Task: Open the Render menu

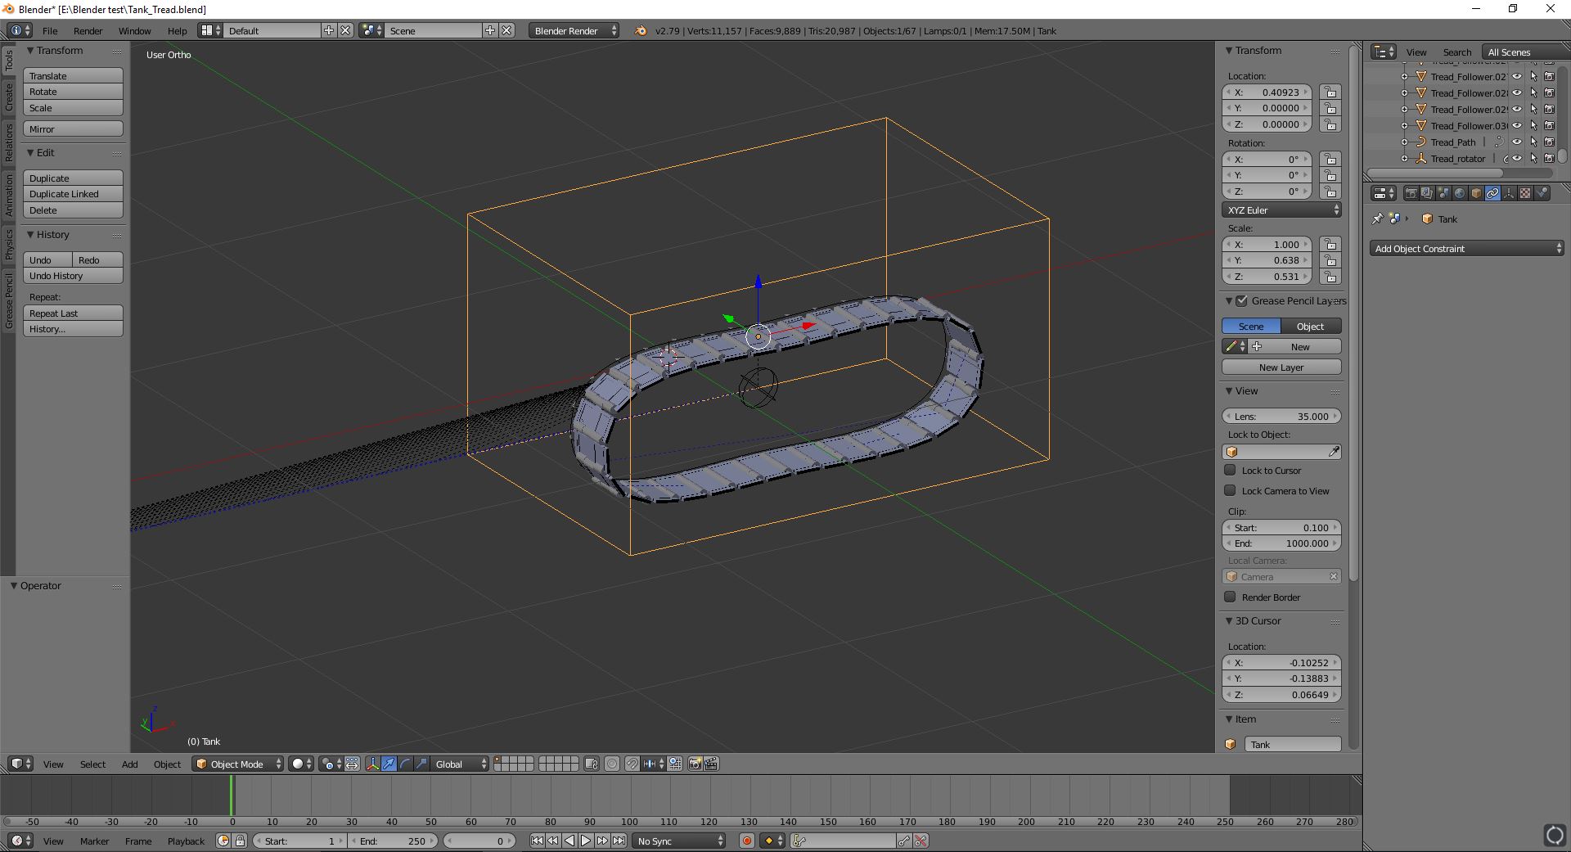Action: [x=88, y=30]
